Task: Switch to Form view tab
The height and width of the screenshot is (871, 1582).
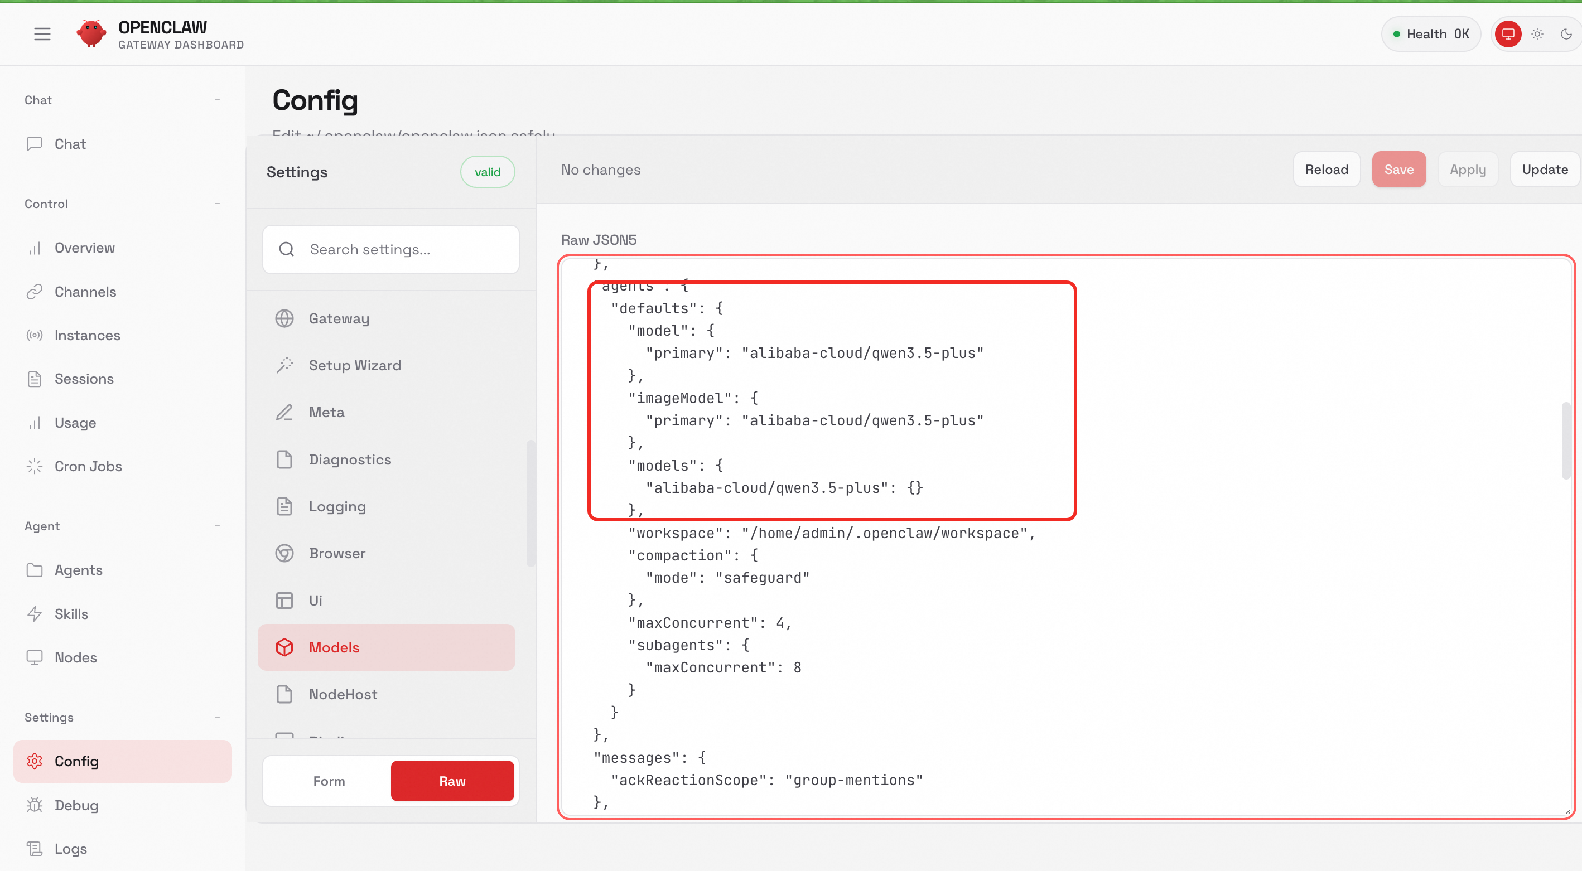Action: coord(329,781)
